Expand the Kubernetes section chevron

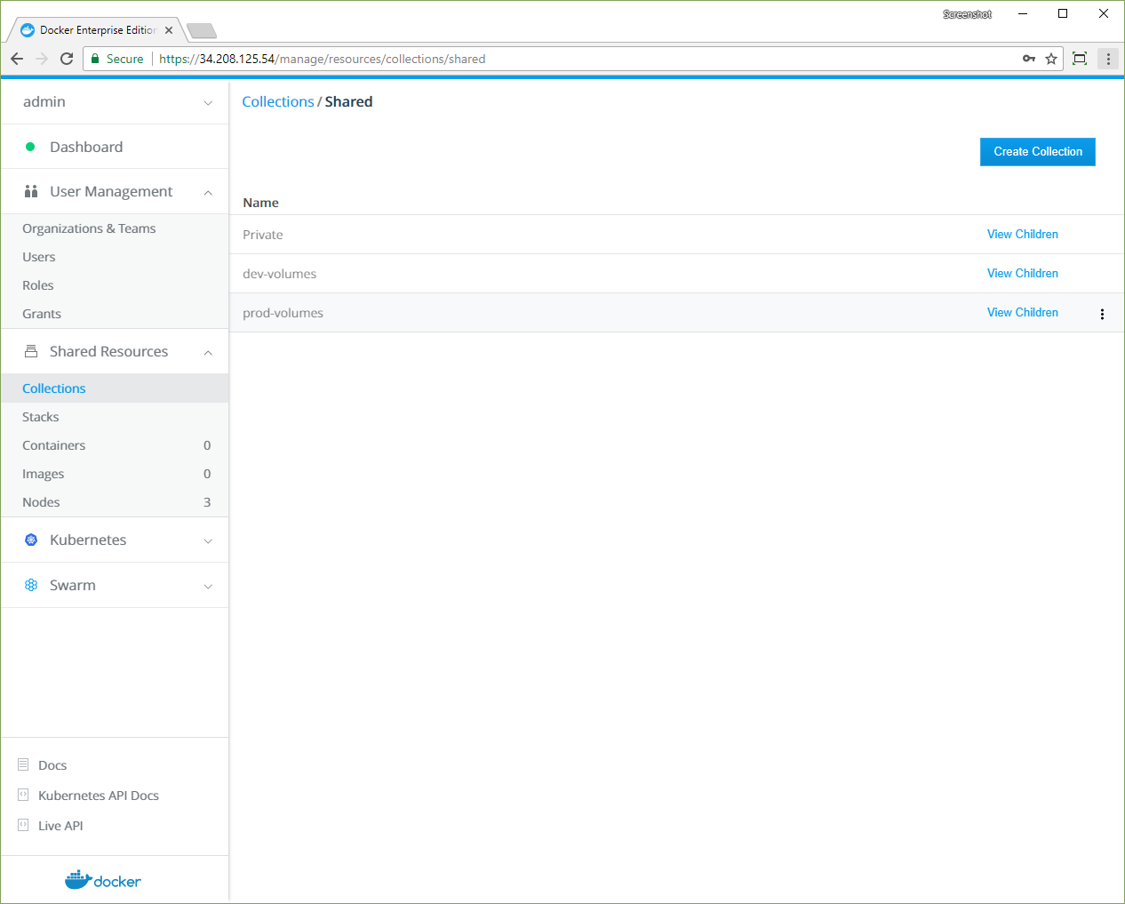pos(208,540)
